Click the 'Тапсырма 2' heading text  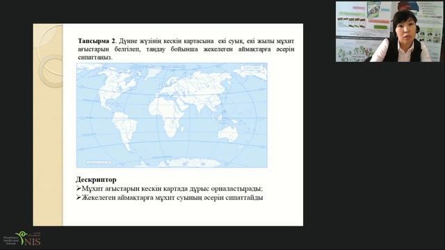97,41
